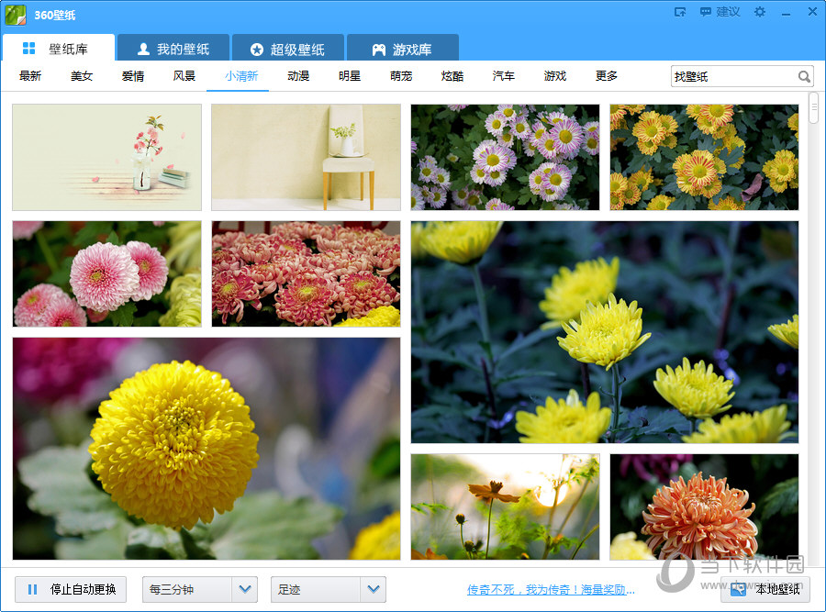The width and height of the screenshot is (826, 612).
Task: Open the 传奇不死 promotion link
Action: pos(551,590)
